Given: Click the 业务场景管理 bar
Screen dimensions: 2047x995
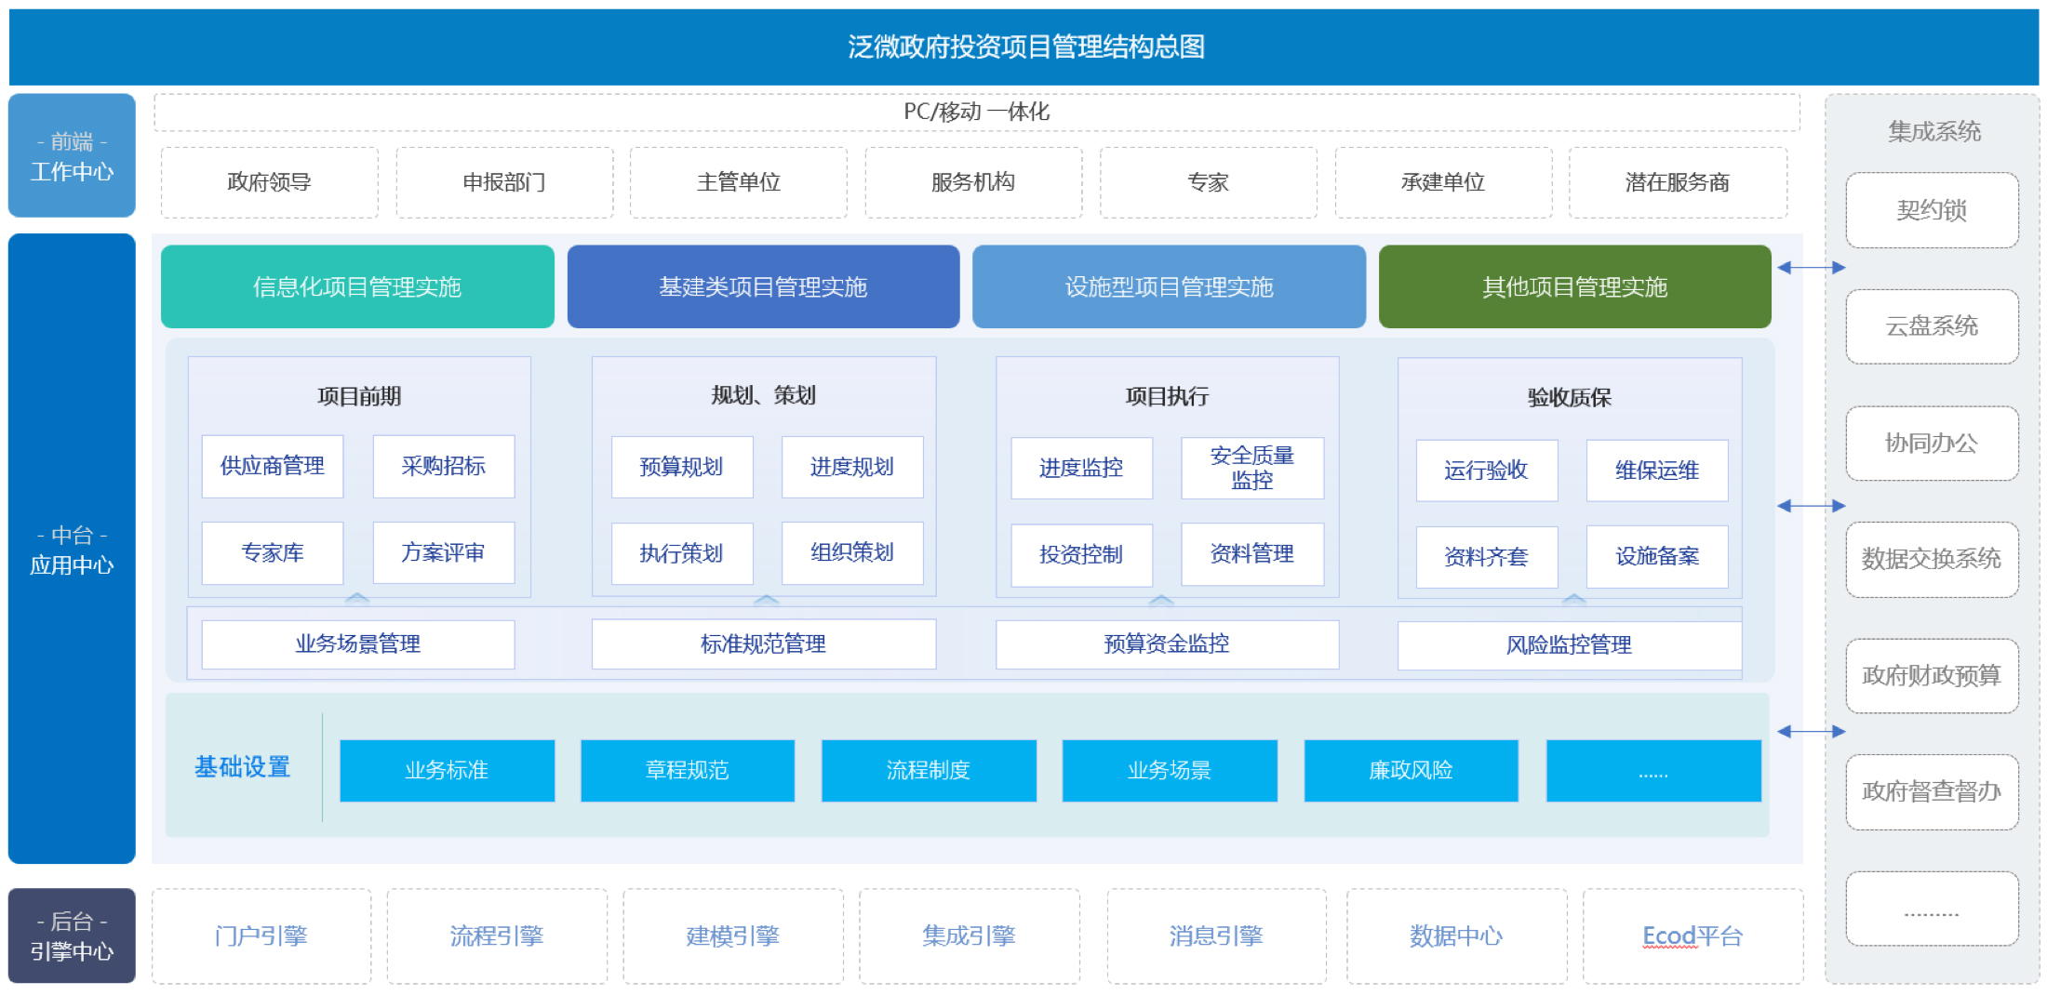Looking at the screenshot, I should click(x=357, y=643).
